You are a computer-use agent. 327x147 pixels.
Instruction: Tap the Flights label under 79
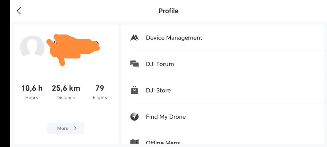(x=100, y=98)
